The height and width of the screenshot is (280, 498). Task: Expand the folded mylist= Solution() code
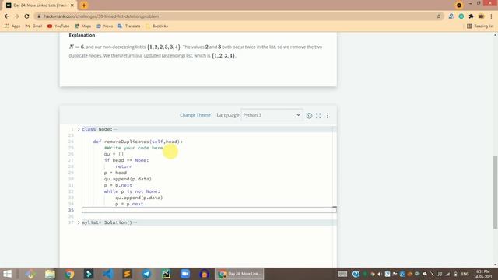click(79, 222)
